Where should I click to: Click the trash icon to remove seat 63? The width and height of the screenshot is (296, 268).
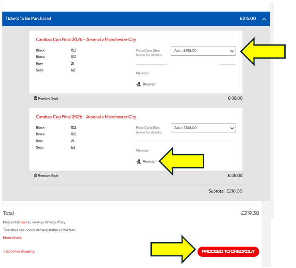[x=35, y=175]
